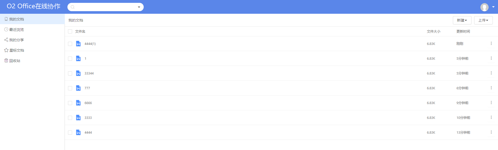The image size is (498, 150).
Task: Open the document named 777
Action: tap(87, 88)
